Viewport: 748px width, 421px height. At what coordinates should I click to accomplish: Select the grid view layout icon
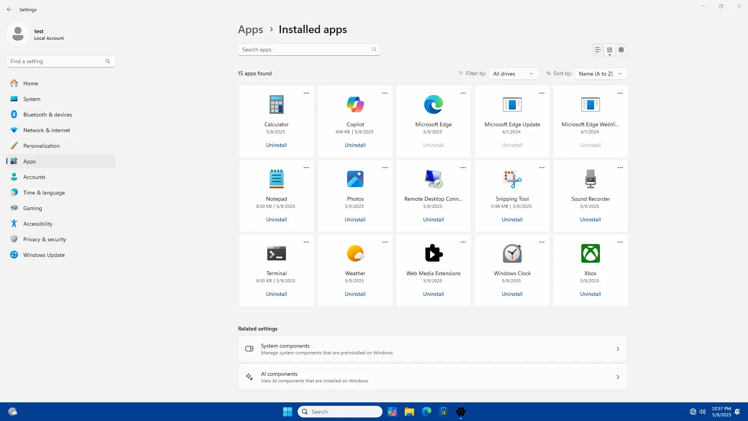610,50
